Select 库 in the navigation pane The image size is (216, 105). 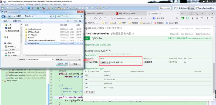point(6,37)
